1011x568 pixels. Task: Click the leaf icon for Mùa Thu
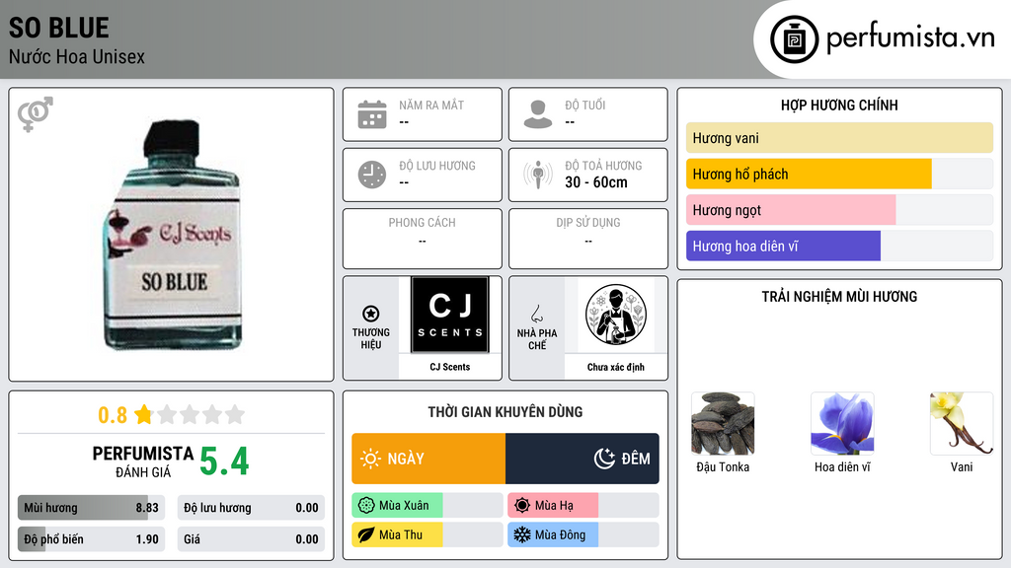coord(366,535)
